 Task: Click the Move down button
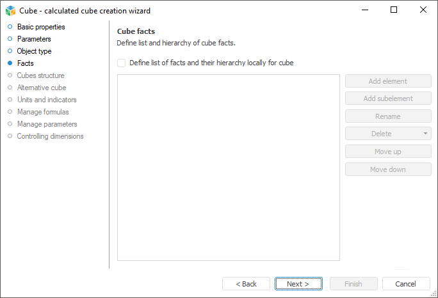[x=387, y=169]
